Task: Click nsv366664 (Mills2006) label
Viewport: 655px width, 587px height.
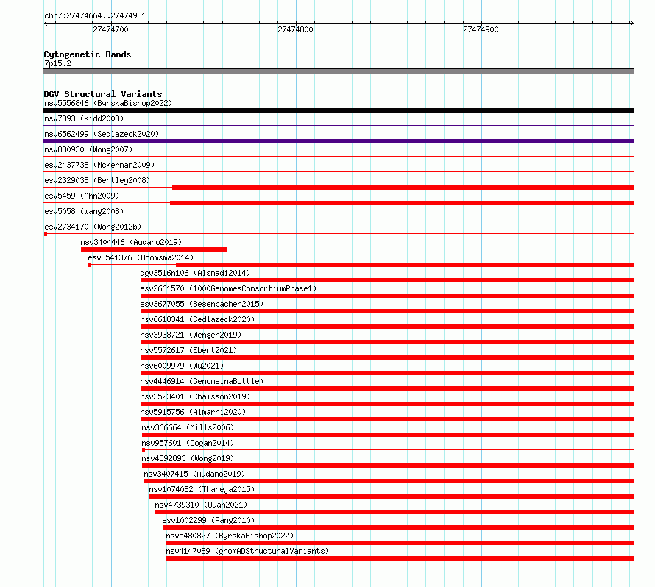Action: [188, 427]
